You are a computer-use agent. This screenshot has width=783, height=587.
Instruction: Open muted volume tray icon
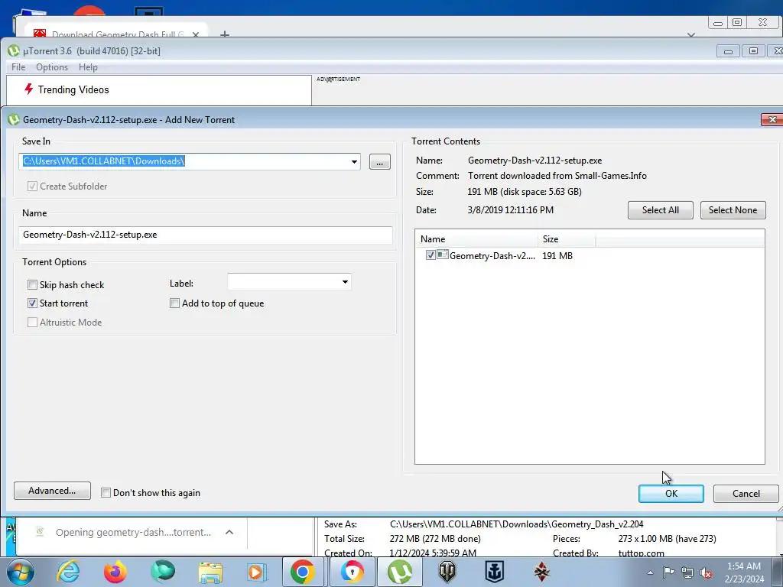706,573
